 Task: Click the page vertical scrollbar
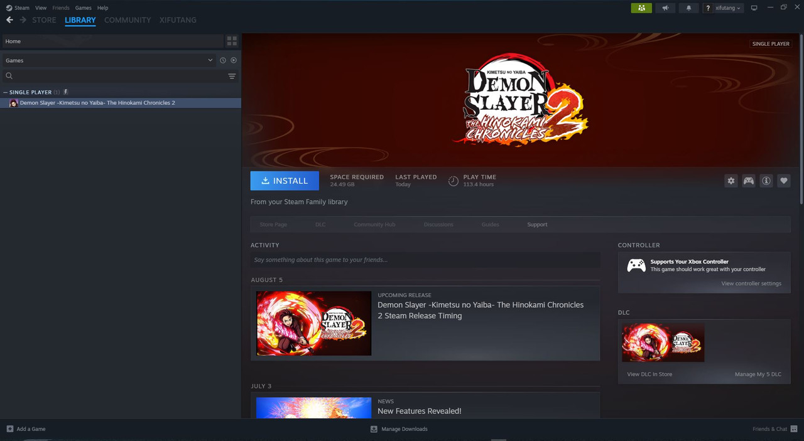pos(801,119)
